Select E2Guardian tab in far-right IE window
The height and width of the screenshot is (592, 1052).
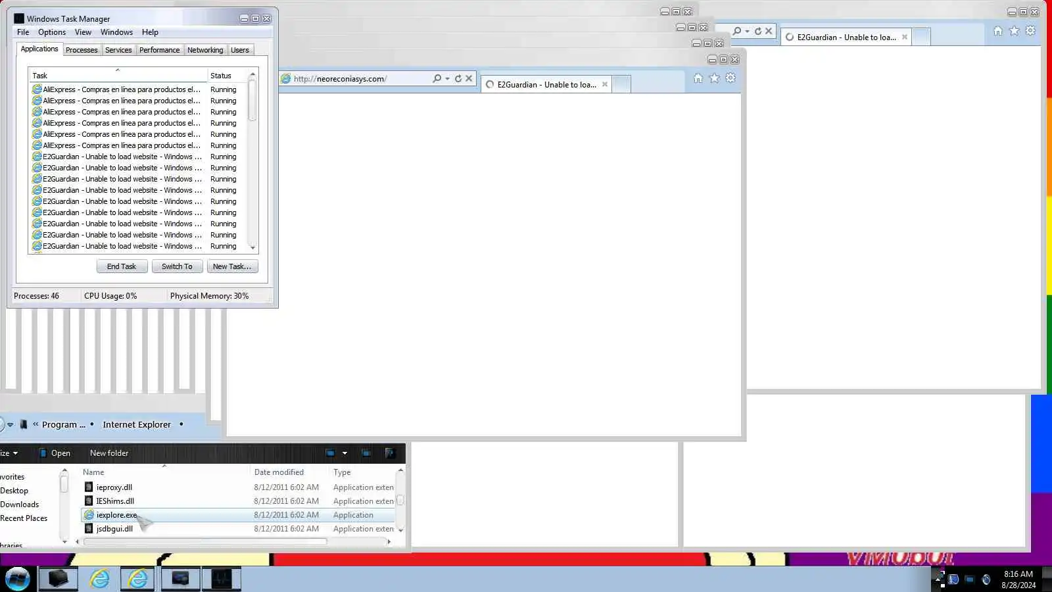tap(846, 37)
